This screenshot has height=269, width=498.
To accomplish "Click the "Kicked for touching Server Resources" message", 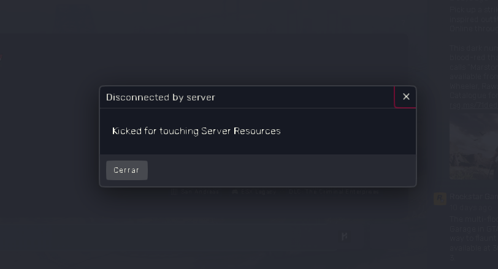I will point(196,131).
